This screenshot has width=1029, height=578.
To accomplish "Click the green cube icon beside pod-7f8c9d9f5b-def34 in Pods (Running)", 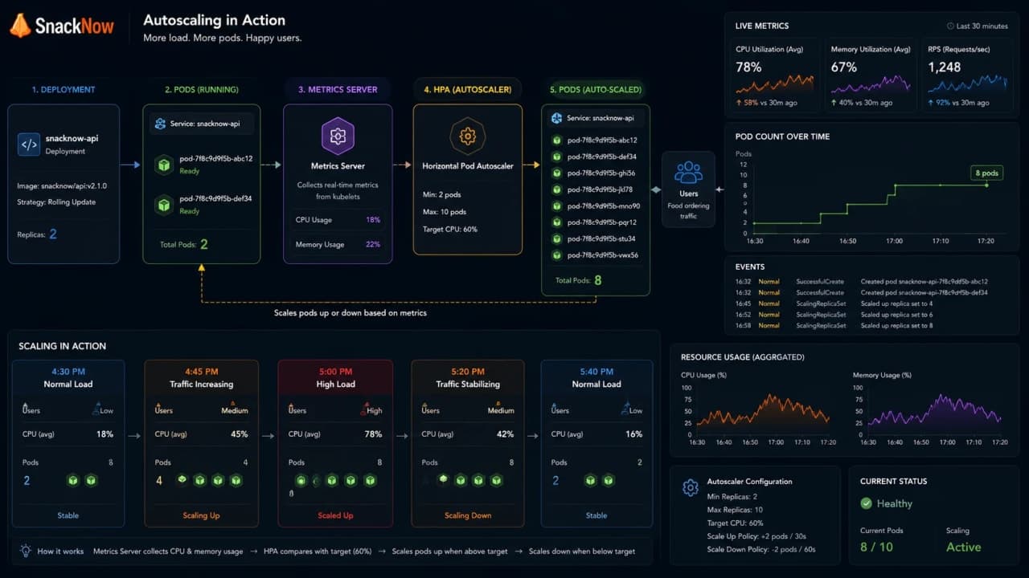I will click(x=164, y=206).
